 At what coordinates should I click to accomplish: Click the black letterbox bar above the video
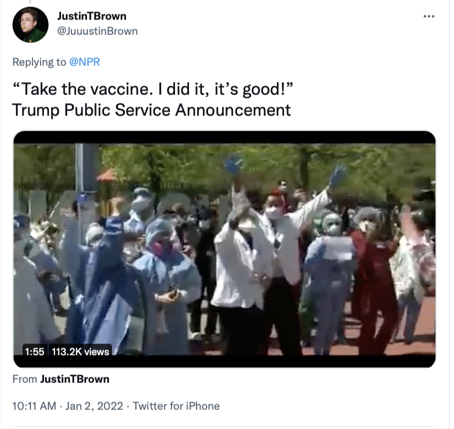tap(224, 137)
